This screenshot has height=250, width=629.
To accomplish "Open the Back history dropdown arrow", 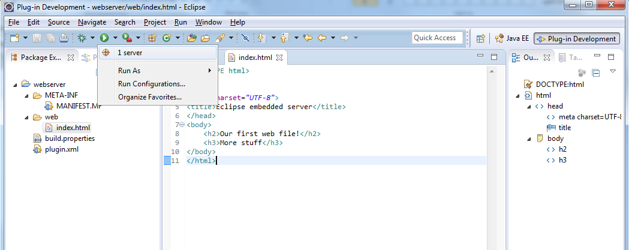I will 333,38.
